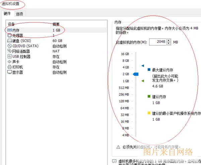
Task: Click the CD/DVD SATA disc icon
Action: coord(10,46)
